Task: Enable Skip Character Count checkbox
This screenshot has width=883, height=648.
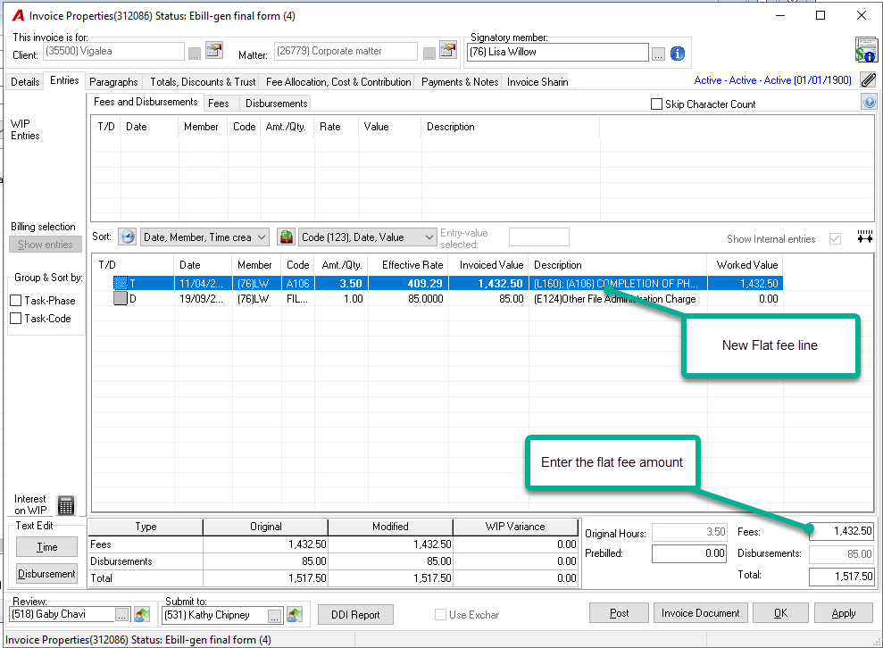Action: pos(656,104)
